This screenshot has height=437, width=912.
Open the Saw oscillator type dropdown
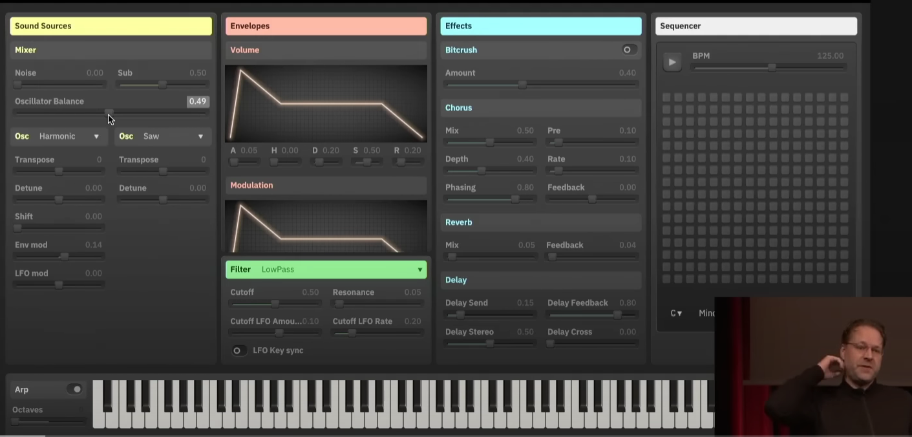point(162,136)
